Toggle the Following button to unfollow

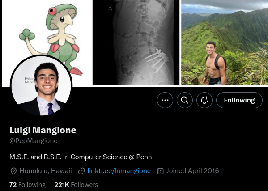pos(239,100)
